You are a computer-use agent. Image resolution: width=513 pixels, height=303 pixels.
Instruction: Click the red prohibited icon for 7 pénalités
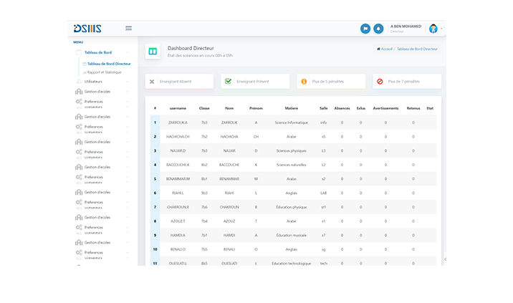click(x=380, y=82)
